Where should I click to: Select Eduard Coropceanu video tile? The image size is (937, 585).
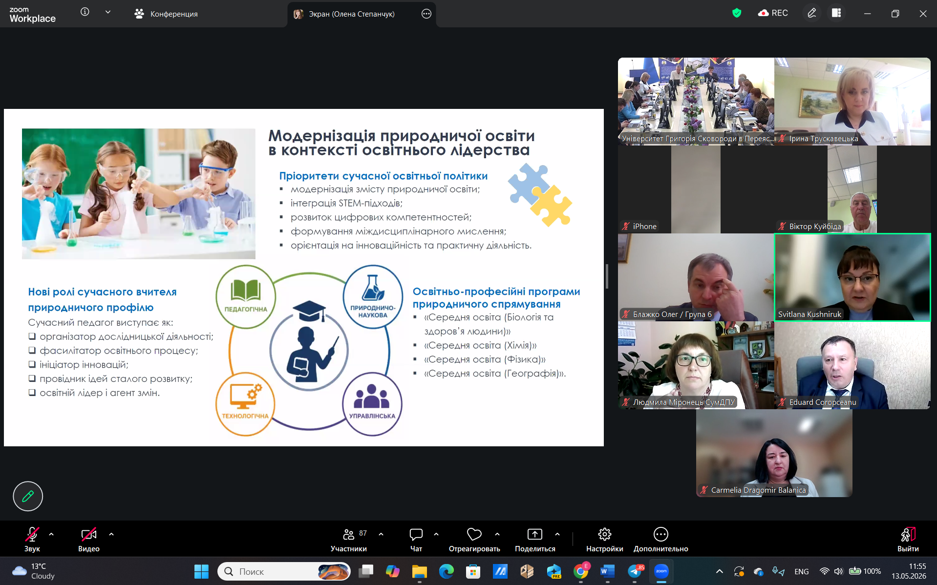pos(852,365)
